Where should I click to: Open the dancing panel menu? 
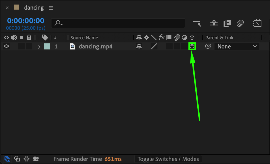(51, 8)
